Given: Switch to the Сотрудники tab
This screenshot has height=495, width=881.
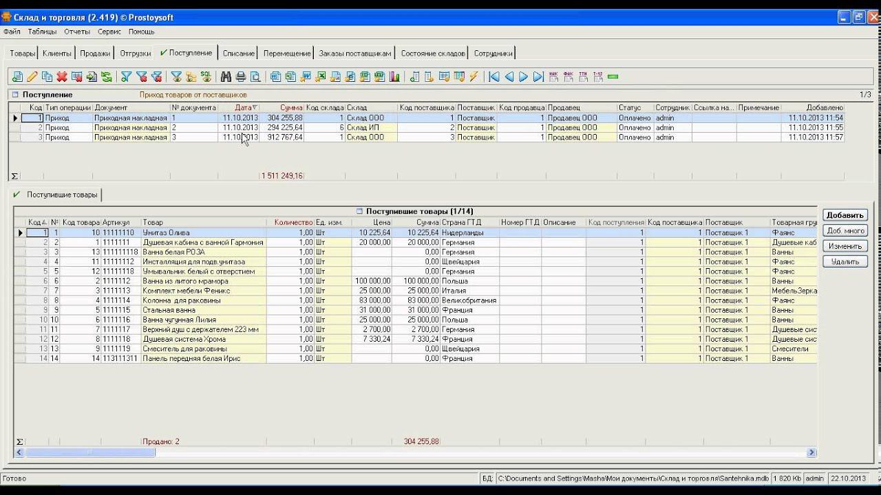Looking at the screenshot, I should 493,54.
